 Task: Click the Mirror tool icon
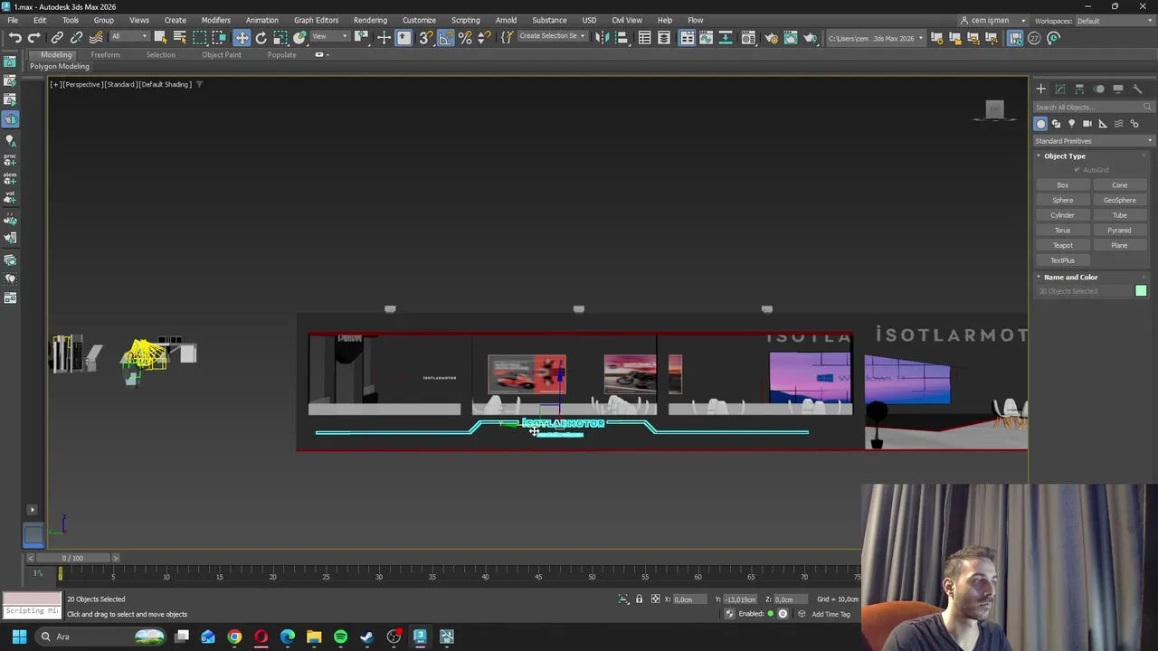coord(601,37)
